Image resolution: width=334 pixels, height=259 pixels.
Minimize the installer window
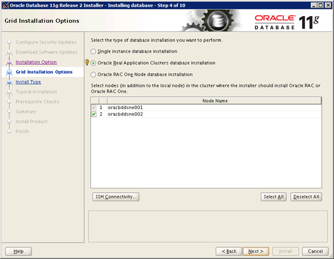[x=313, y=5]
